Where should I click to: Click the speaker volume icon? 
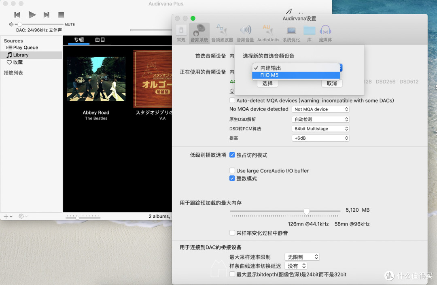point(11,25)
